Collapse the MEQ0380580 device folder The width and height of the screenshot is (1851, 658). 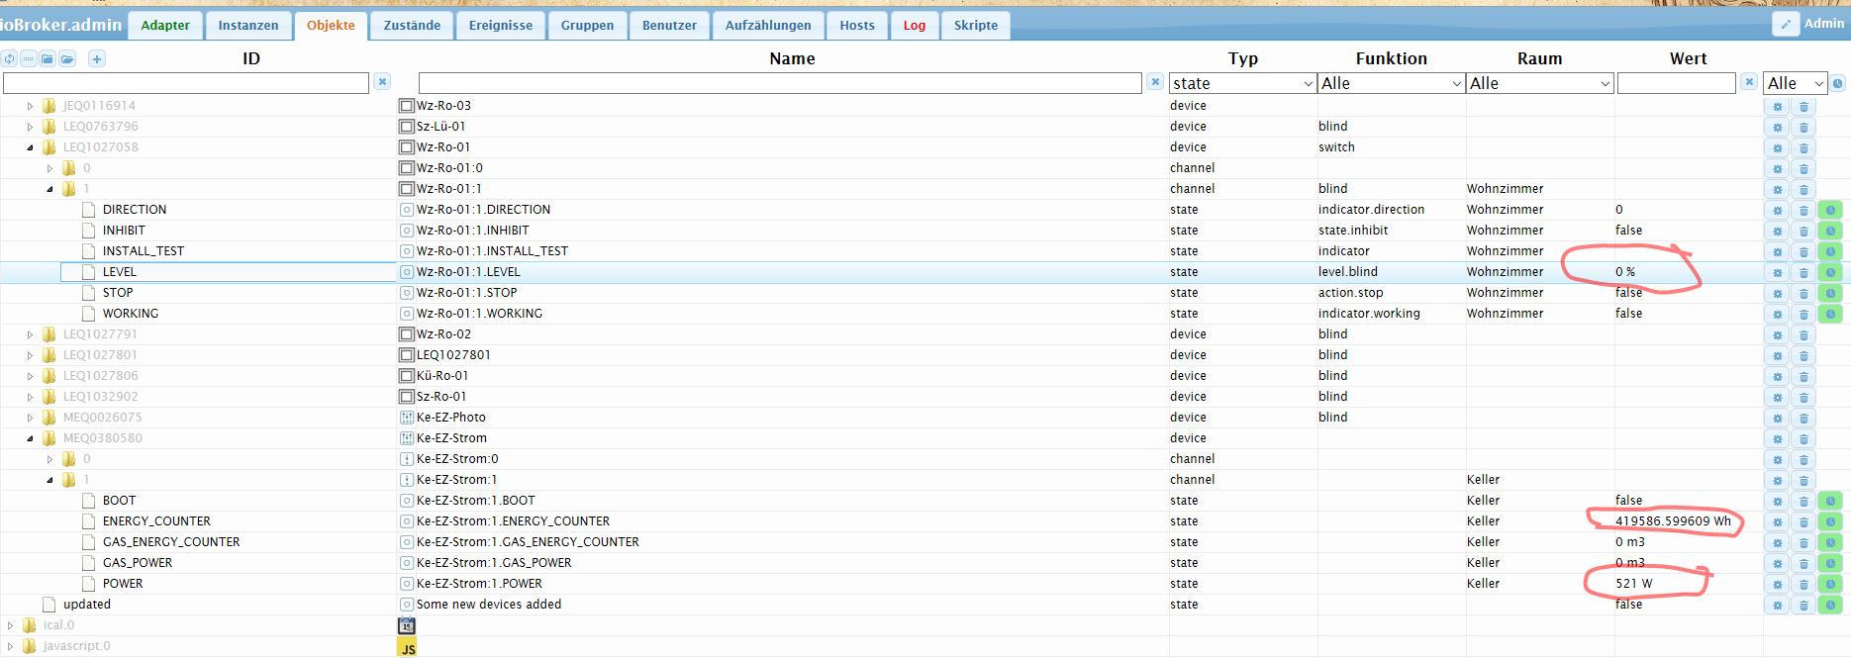[30, 438]
